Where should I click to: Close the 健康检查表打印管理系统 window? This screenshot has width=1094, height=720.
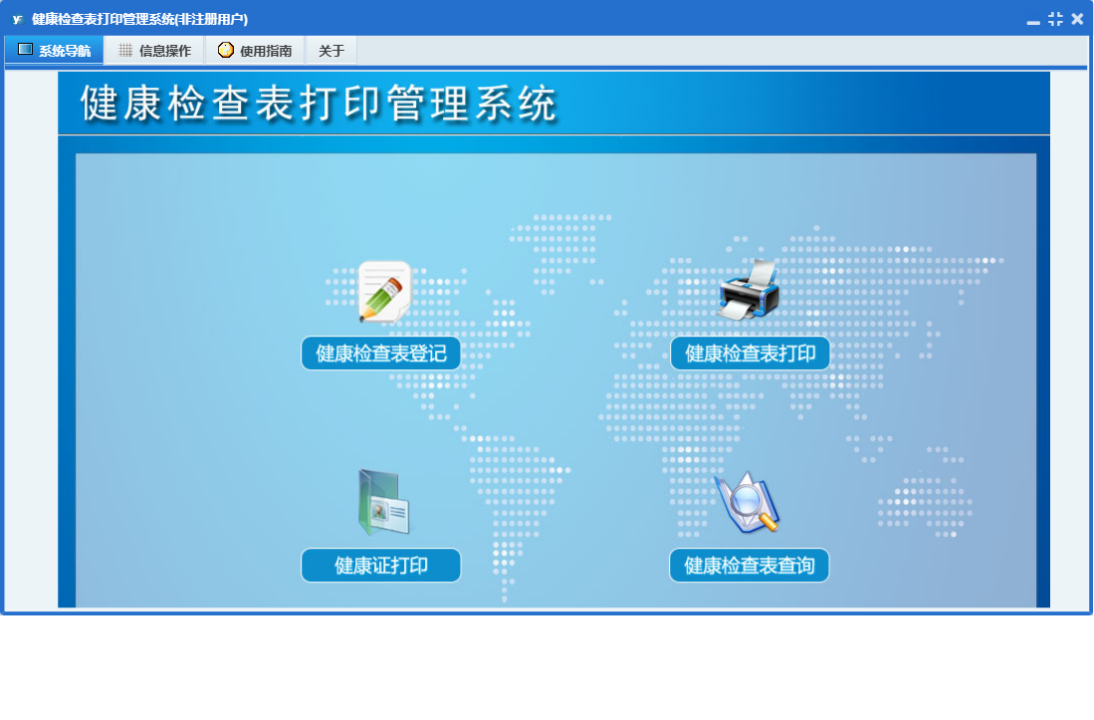point(1077,19)
